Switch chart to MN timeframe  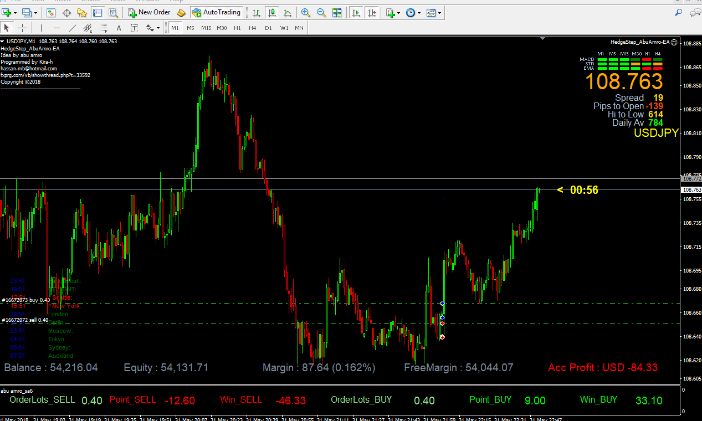(x=299, y=28)
